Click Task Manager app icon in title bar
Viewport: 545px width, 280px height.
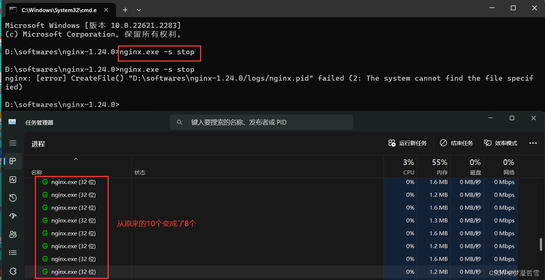point(12,122)
